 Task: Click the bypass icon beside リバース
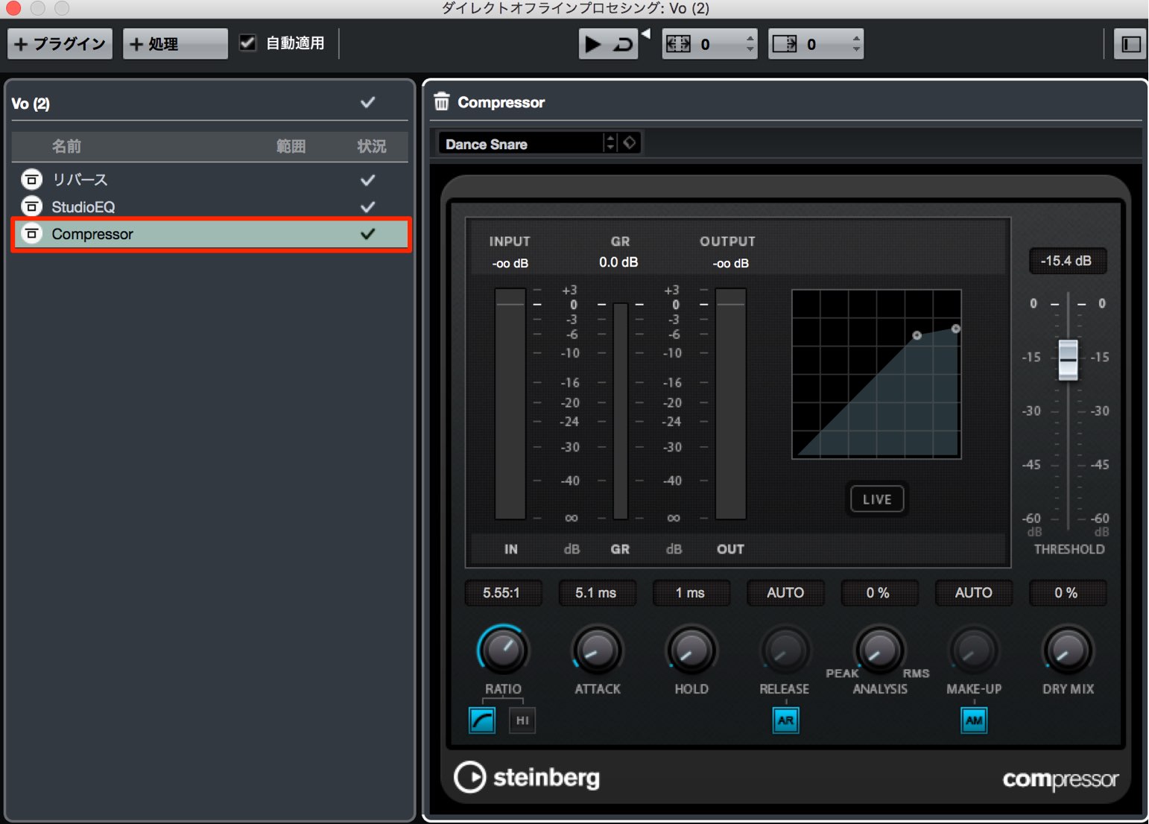[x=31, y=180]
